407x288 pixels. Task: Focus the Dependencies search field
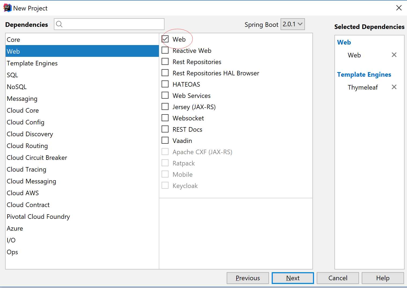109,24
